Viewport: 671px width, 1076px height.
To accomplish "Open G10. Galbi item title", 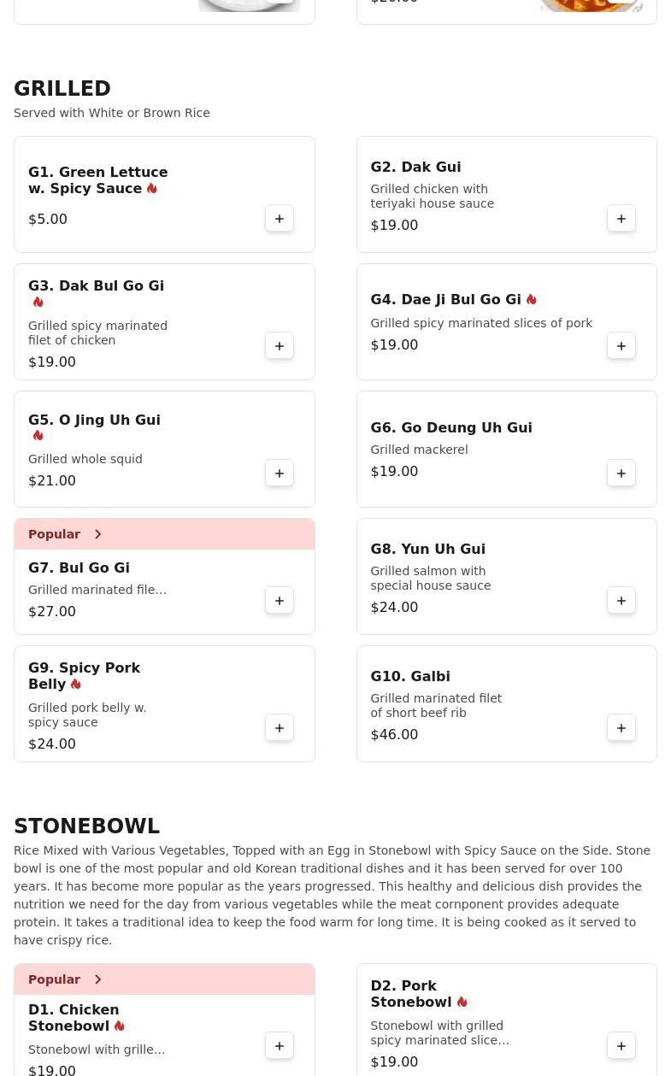I will 410,676.
